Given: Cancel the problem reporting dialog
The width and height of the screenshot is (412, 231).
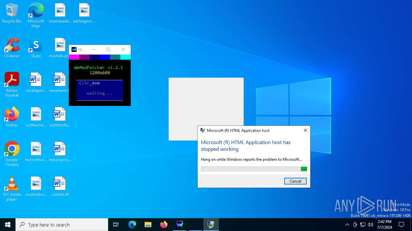Looking at the screenshot, I should [295, 181].
